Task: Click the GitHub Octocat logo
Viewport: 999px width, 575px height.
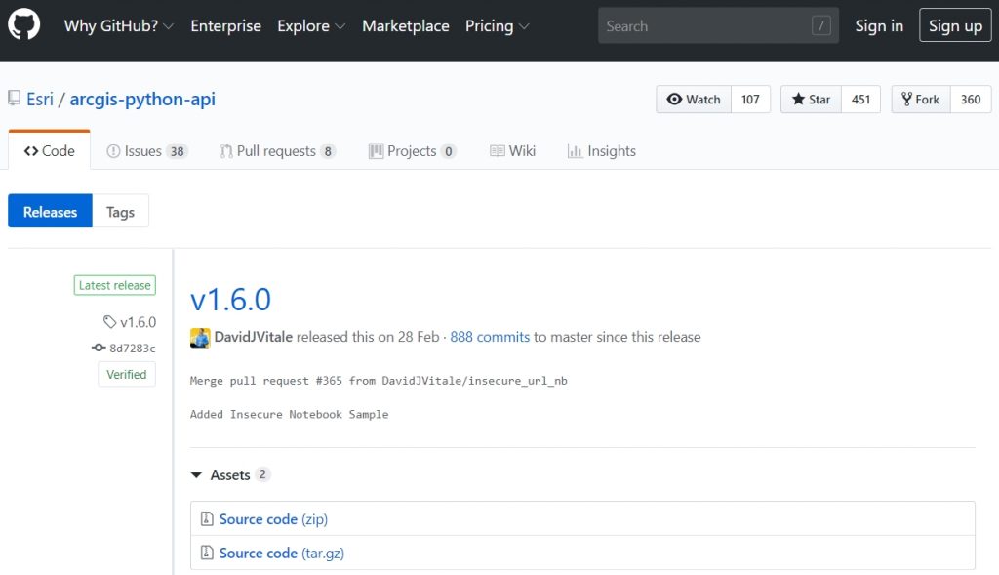Action: pos(23,25)
